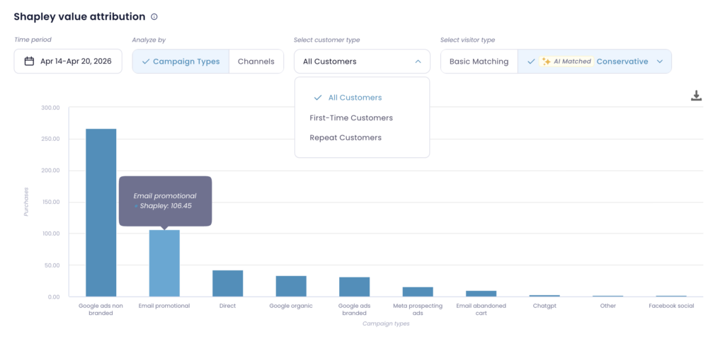Expand the Conservative matching chevron
Viewport: 725px width, 339px height.
point(660,62)
